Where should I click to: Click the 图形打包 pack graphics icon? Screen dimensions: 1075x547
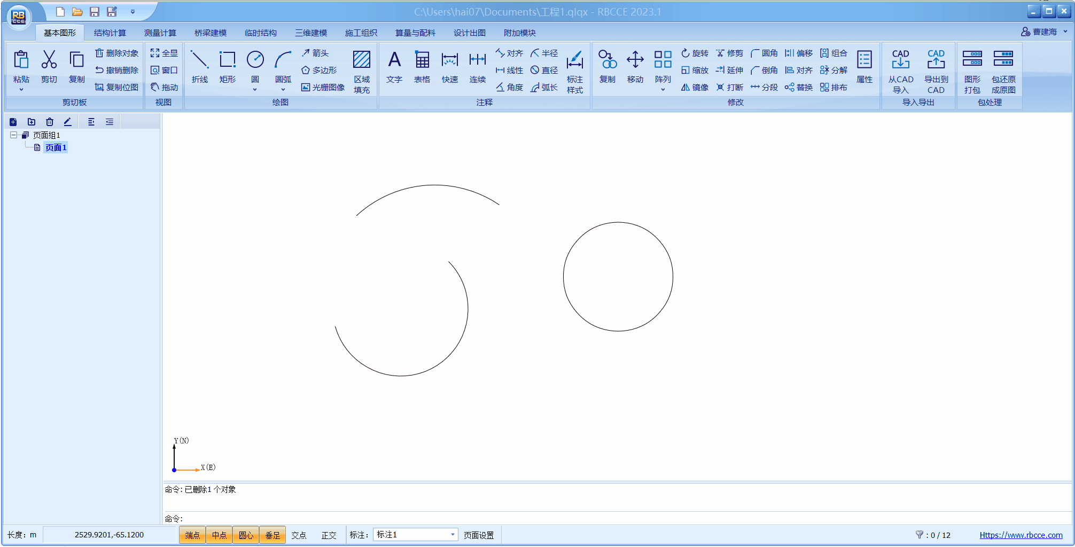click(x=972, y=71)
